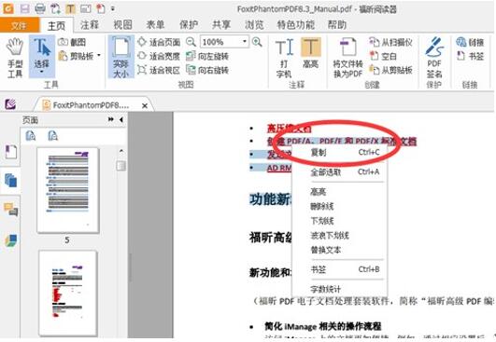Open the bookmarks panel in left sidebar
This screenshot has width=496, height=342.
pos(11,152)
